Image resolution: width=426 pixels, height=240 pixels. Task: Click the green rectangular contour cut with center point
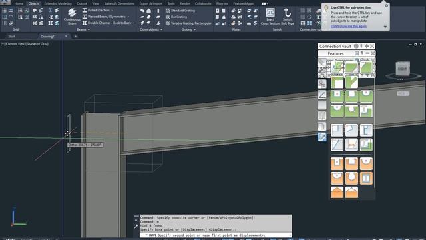(337, 96)
